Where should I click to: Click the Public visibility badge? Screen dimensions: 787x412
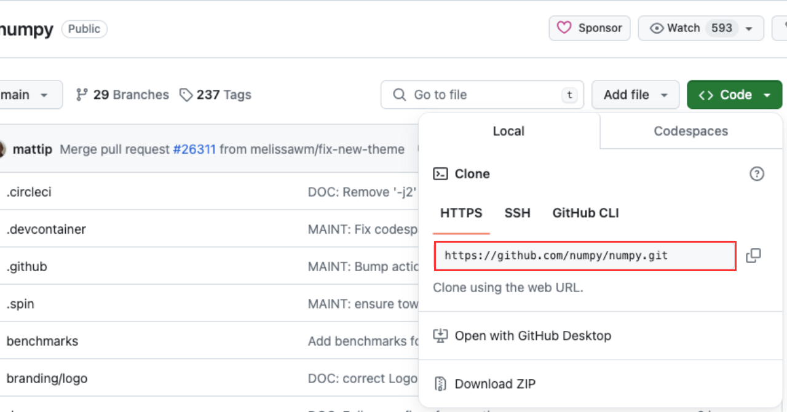(84, 29)
